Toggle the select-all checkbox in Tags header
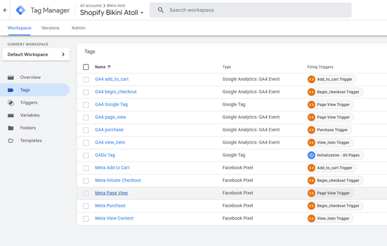The width and height of the screenshot is (387, 246). click(x=86, y=67)
